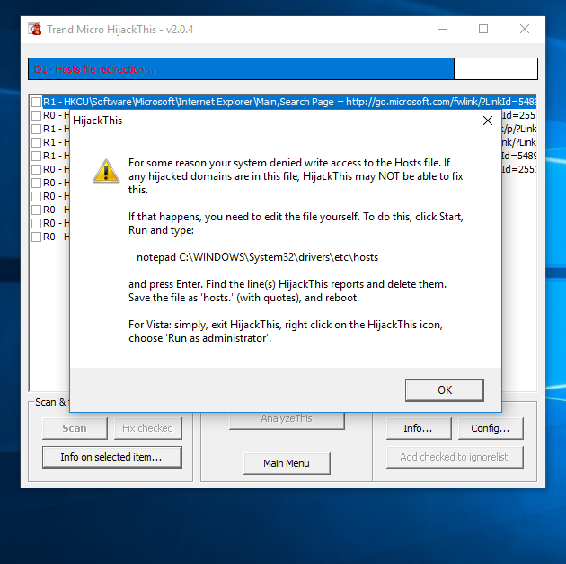The height and width of the screenshot is (564, 566).
Task: Click the 'For Vista: simply, exit HijackThis' text
Action: pyautogui.click(x=285, y=331)
